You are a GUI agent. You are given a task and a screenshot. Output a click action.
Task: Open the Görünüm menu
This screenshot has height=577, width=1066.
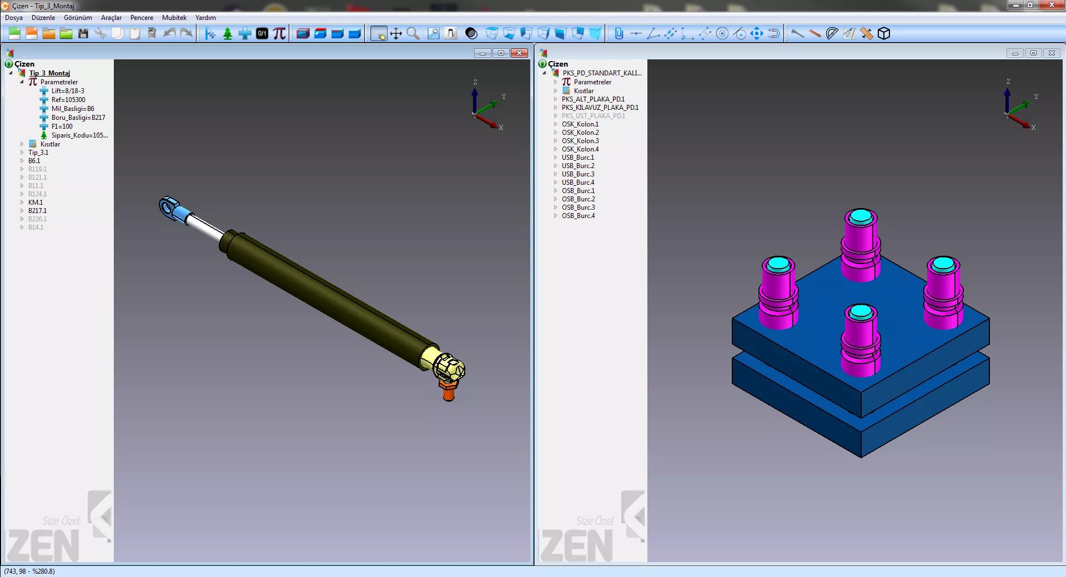78,18
